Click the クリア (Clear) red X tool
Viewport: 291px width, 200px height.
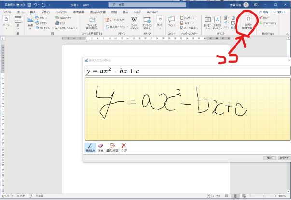coord(124,147)
